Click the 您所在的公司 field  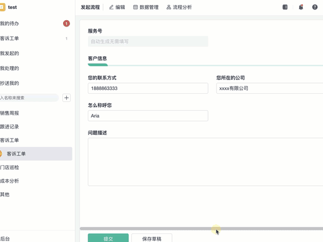(270, 88)
